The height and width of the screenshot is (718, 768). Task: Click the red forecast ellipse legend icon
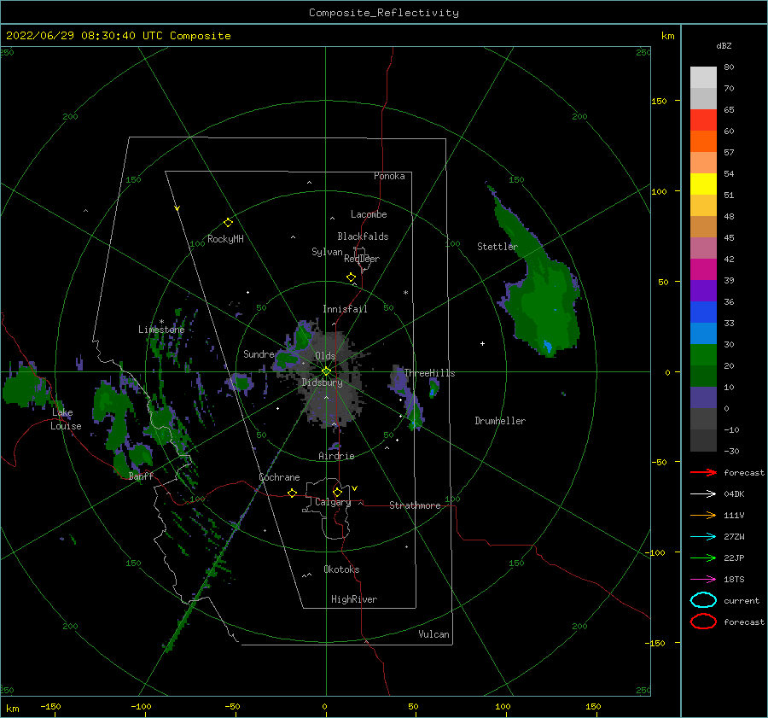point(703,622)
